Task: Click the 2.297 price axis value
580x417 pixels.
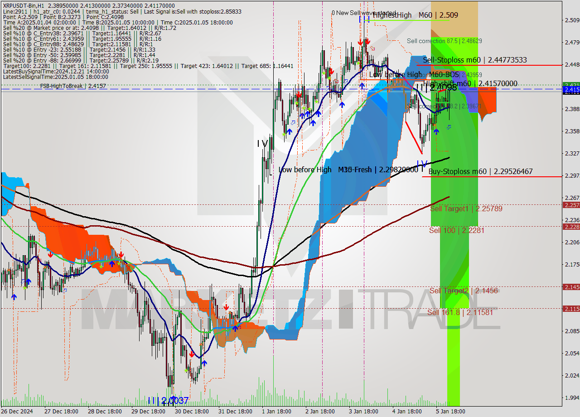Action: point(572,175)
